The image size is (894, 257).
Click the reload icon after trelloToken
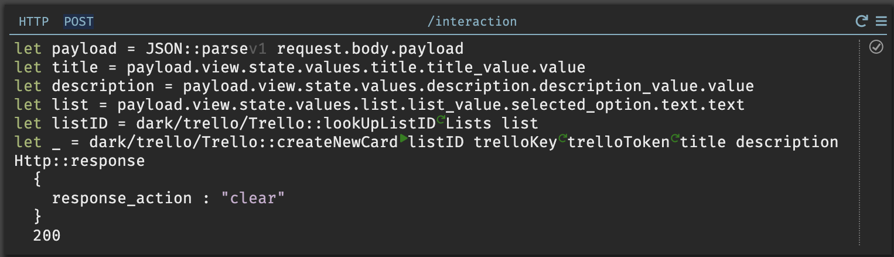click(x=675, y=139)
